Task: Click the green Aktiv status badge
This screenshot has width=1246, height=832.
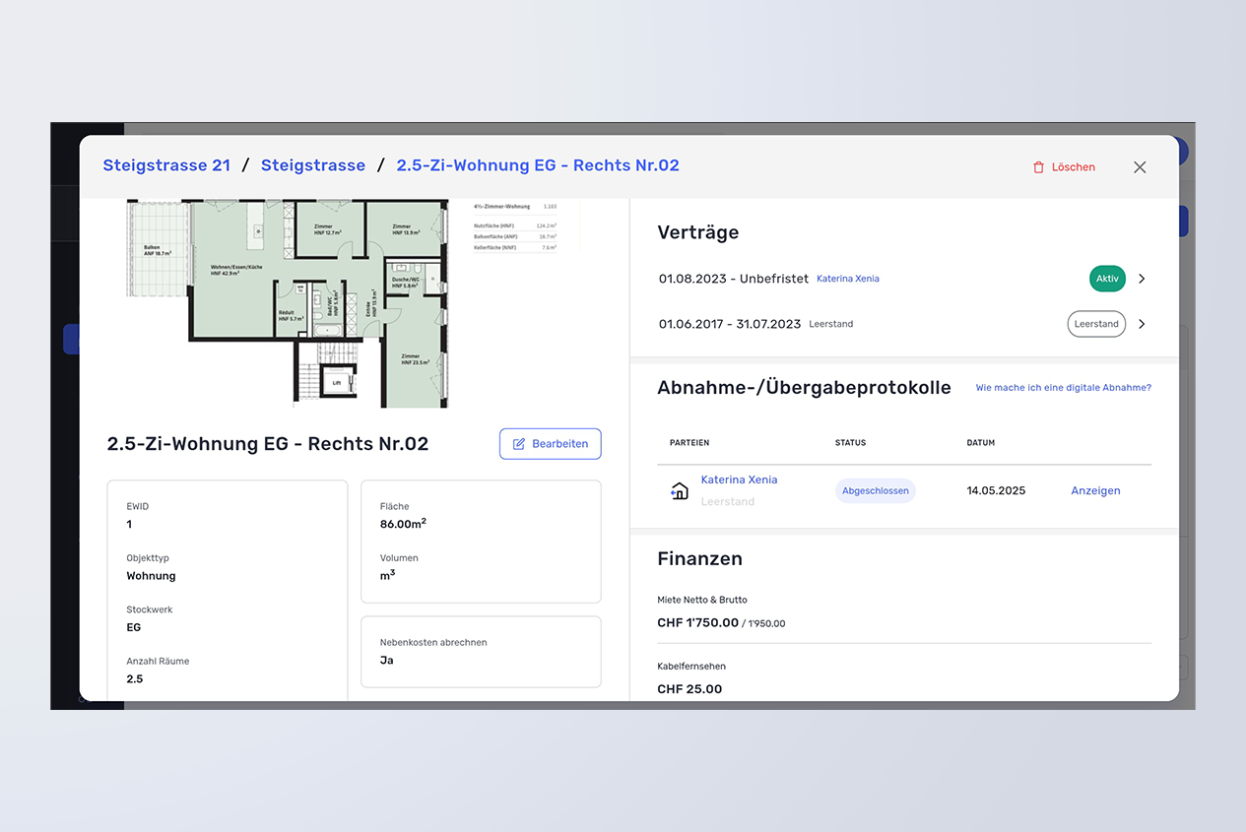Action: click(x=1107, y=279)
